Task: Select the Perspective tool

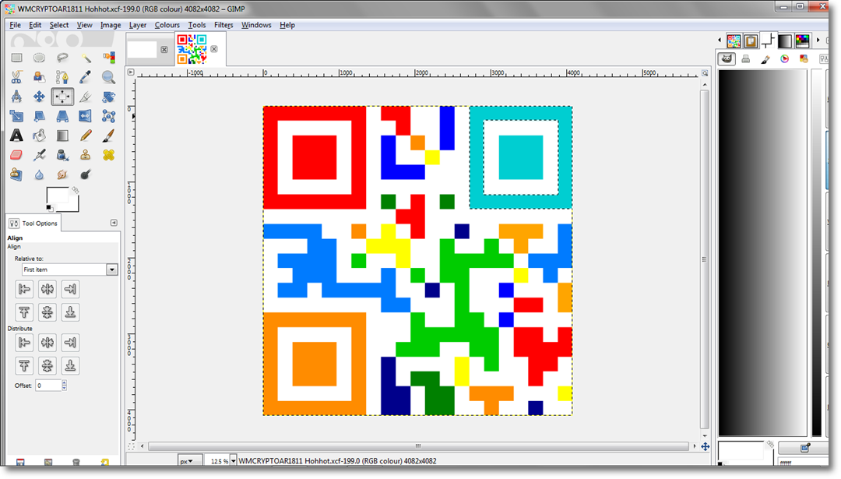Action: (x=62, y=116)
